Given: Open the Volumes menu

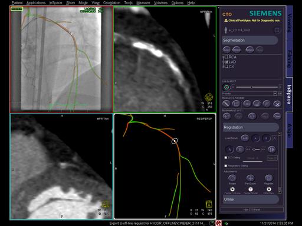Looking at the screenshot, I should (160, 3).
